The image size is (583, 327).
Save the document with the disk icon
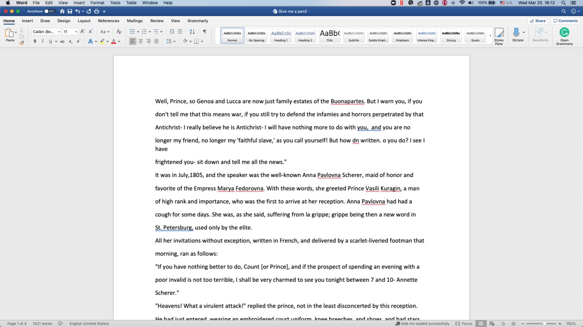click(x=70, y=11)
